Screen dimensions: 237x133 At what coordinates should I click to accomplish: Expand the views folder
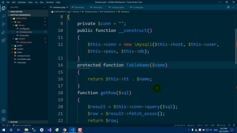(12, 52)
